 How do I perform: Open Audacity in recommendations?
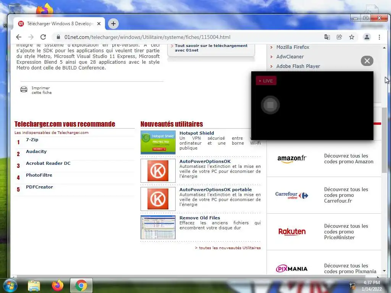[36, 151]
